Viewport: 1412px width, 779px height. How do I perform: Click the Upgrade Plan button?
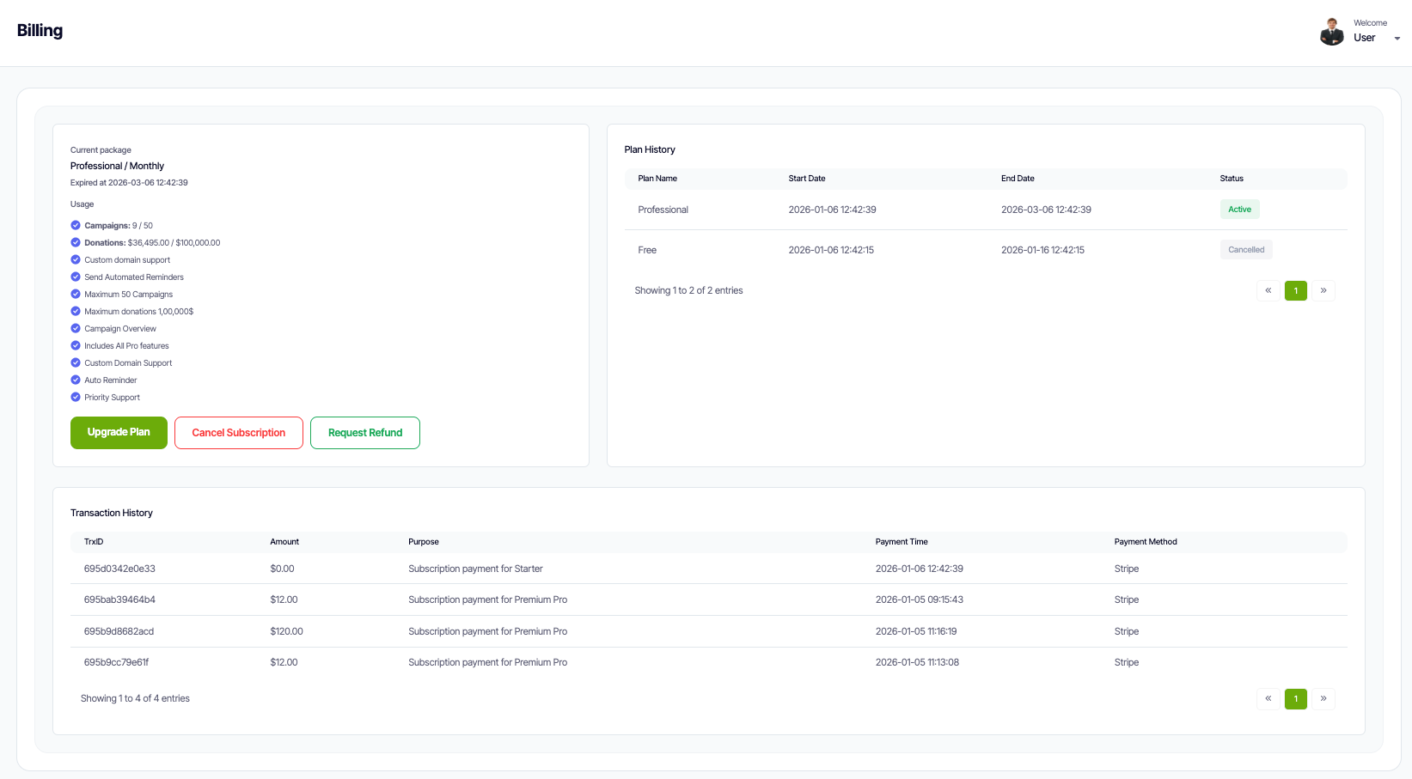pos(119,432)
